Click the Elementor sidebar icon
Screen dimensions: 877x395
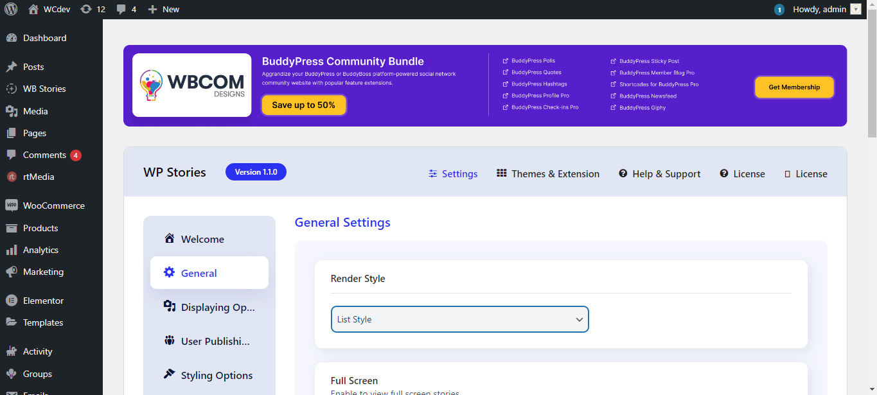(x=12, y=301)
